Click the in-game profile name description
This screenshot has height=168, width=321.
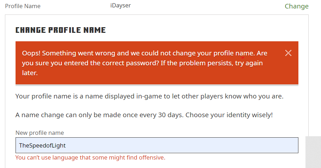click(x=149, y=96)
